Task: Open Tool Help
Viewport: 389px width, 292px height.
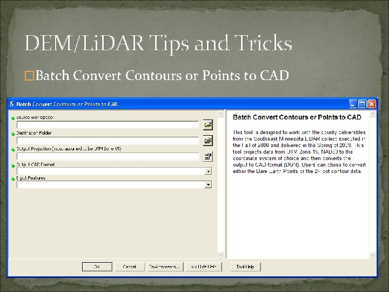Action: (x=245, y=267)
